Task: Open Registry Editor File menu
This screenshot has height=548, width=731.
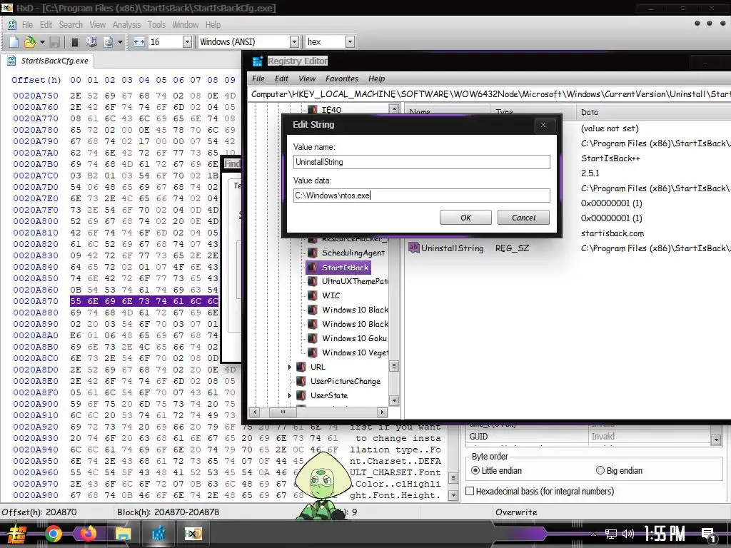Action: coord(258,78)
